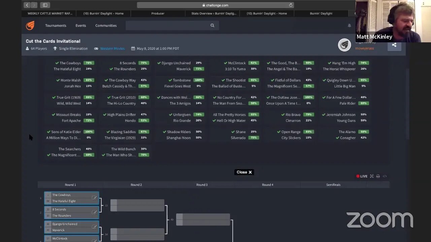Open the Western Movies game link
This screenshot has height=242, width=431.
pyautogui.click(x=112, y=48)
